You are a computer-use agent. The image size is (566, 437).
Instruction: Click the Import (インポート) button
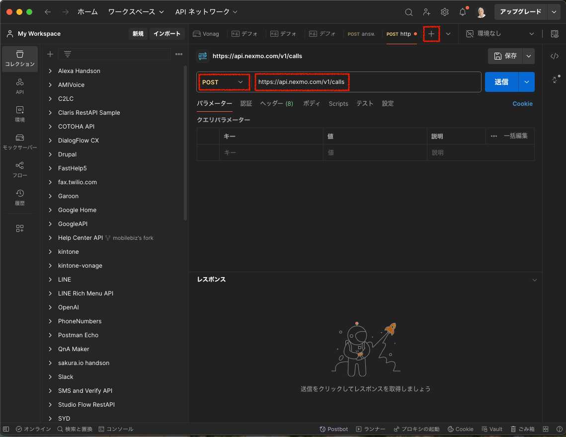(167, 34)
